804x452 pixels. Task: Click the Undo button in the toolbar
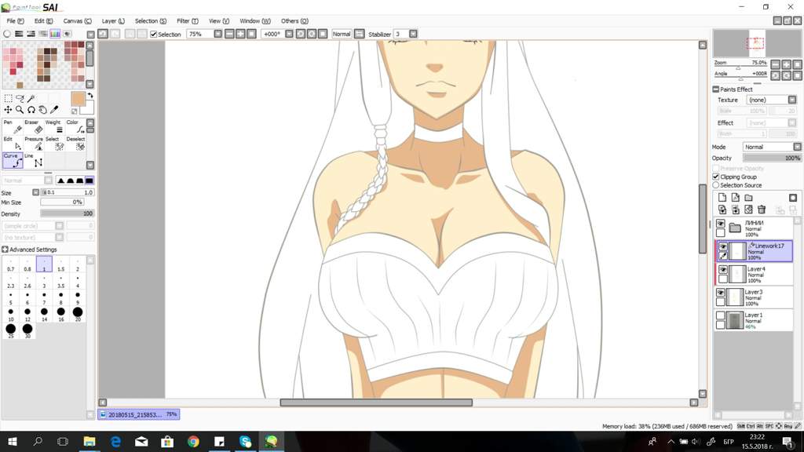tap(103, 34)
